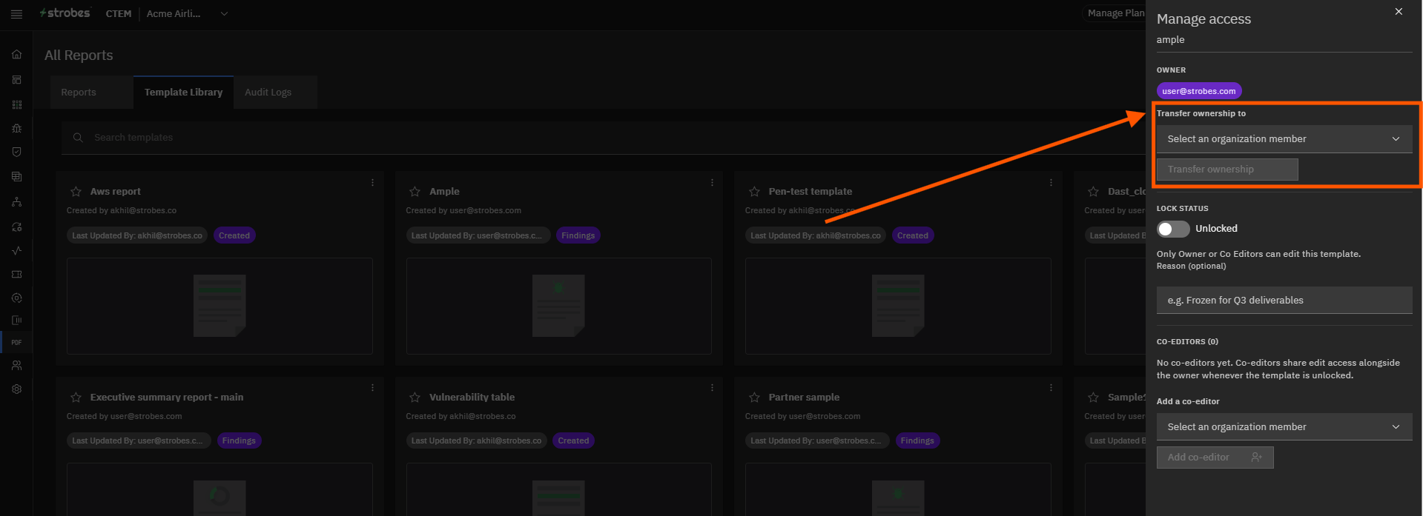Star the Pen-test template
This screenshot has width=1423, height=516.
[x=754, y=192]
